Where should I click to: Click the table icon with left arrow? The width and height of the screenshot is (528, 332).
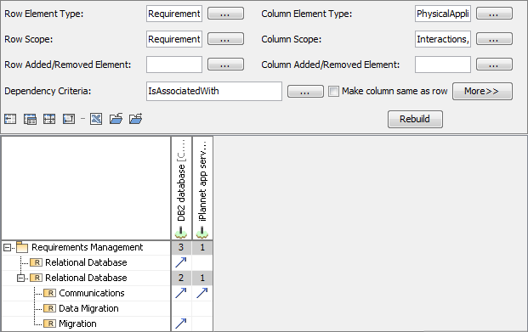click(x=10, y=119)
